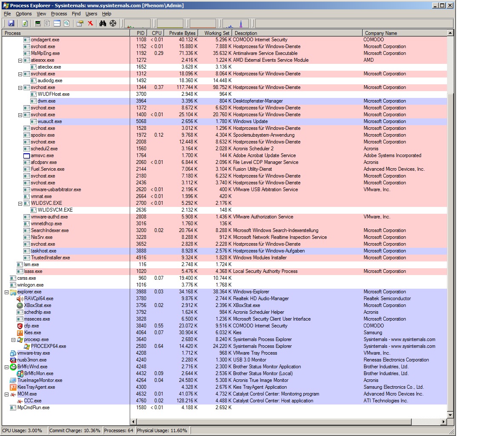This screenshot has width=490, height=436.
Task: Open the Users menu
Action: (91, 14)
